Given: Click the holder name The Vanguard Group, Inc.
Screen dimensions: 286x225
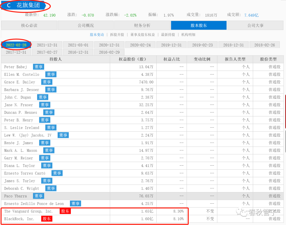Looking at the screenshot, I should coord(28,211).
